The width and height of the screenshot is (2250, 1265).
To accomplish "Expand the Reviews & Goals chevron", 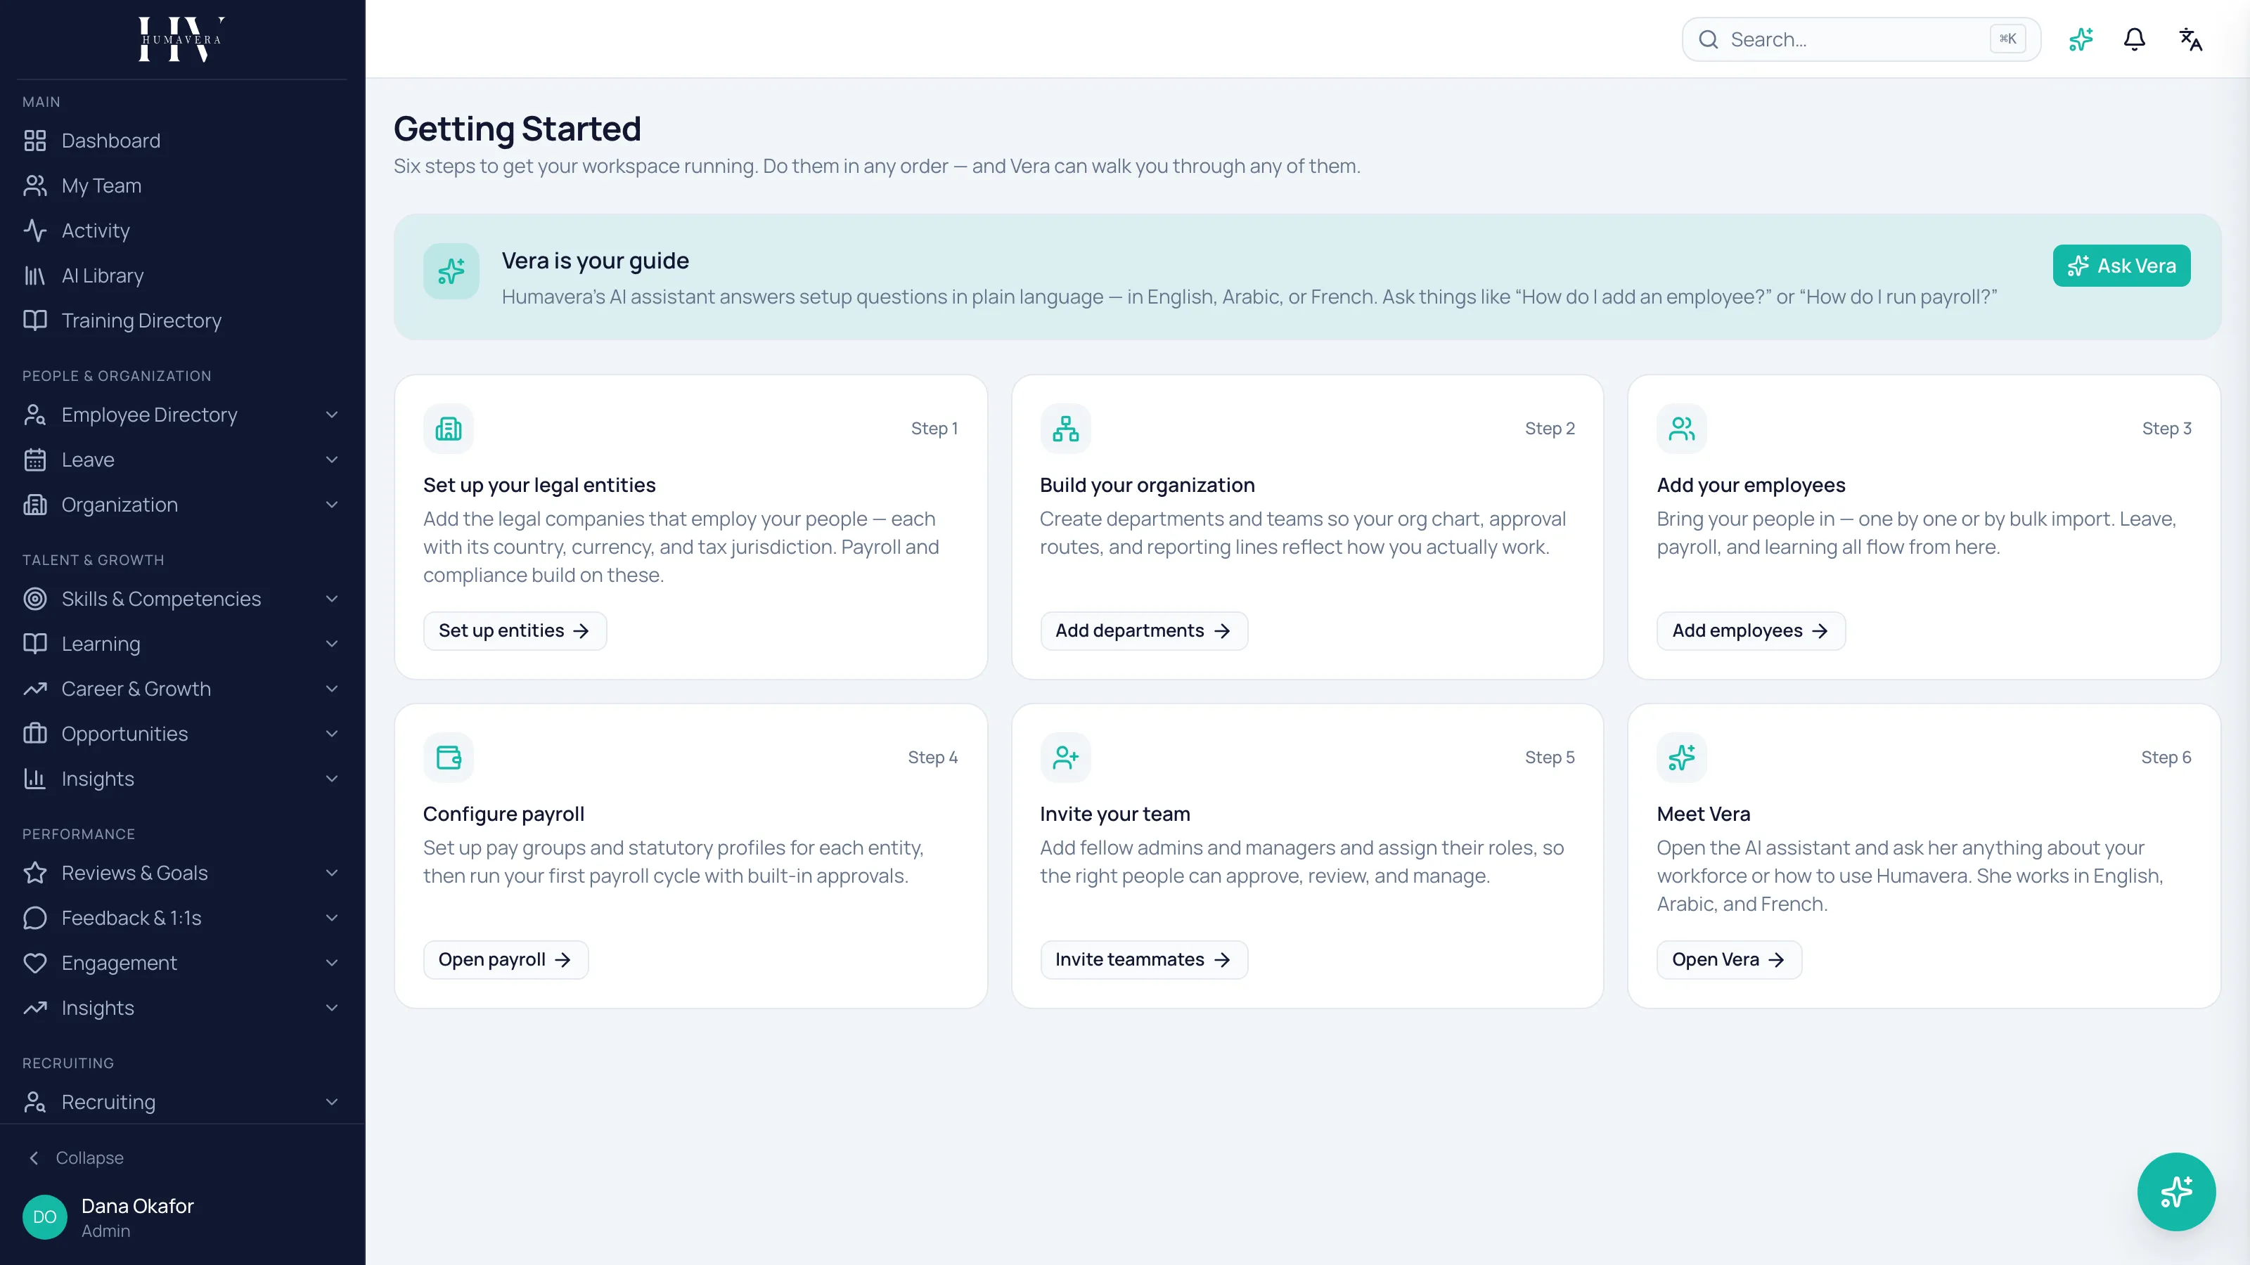I will pyautogui.click(x=332, y=873).
